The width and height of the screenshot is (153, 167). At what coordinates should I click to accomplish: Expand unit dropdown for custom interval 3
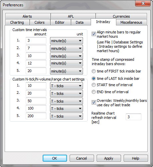(x=66, y=56)
